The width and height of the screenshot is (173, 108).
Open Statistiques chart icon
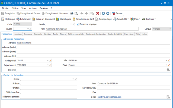(63, 19)
